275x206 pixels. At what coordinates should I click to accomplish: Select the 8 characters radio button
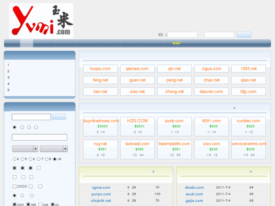coord(47,159)
